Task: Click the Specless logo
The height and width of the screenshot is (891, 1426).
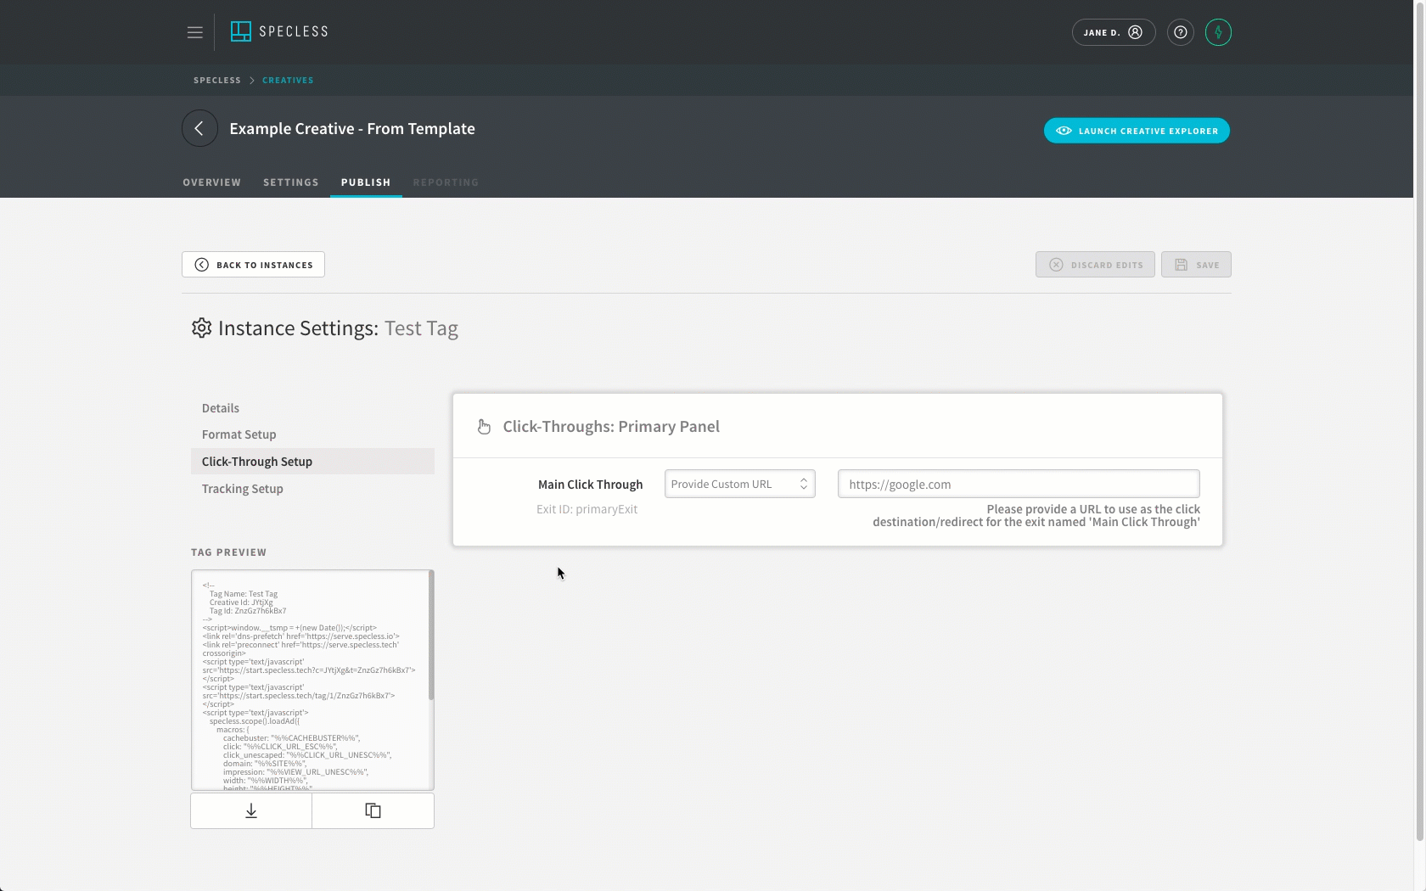Action: [x=279, y=31]
